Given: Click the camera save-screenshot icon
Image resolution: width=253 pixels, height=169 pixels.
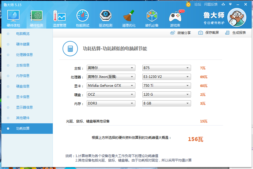Looking at the screenshot, I should (200, 33).
